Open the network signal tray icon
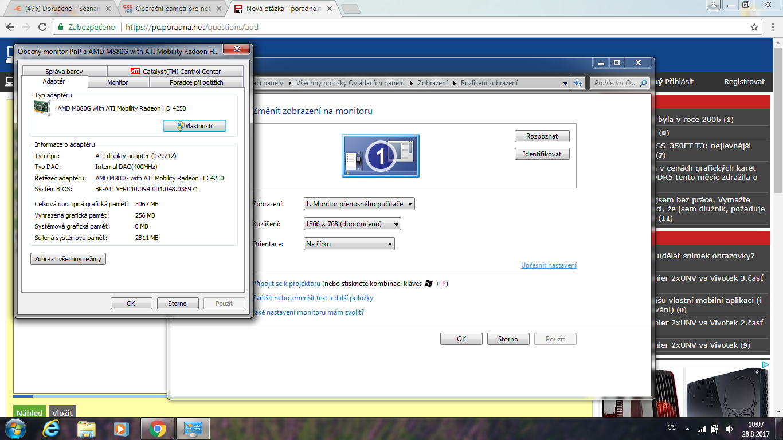The image size is (783, 440). point(702,429)
